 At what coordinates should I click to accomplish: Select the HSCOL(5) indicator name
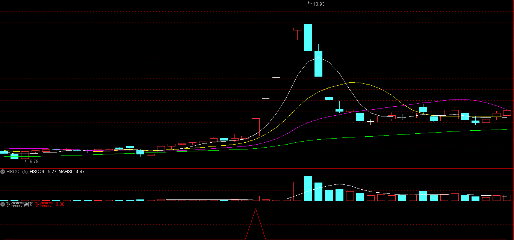pyautogui.click(x=17, y=172)
